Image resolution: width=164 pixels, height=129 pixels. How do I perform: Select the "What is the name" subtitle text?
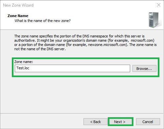coord(42,21)
